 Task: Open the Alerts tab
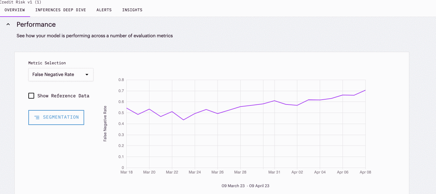tap(104, 10)
